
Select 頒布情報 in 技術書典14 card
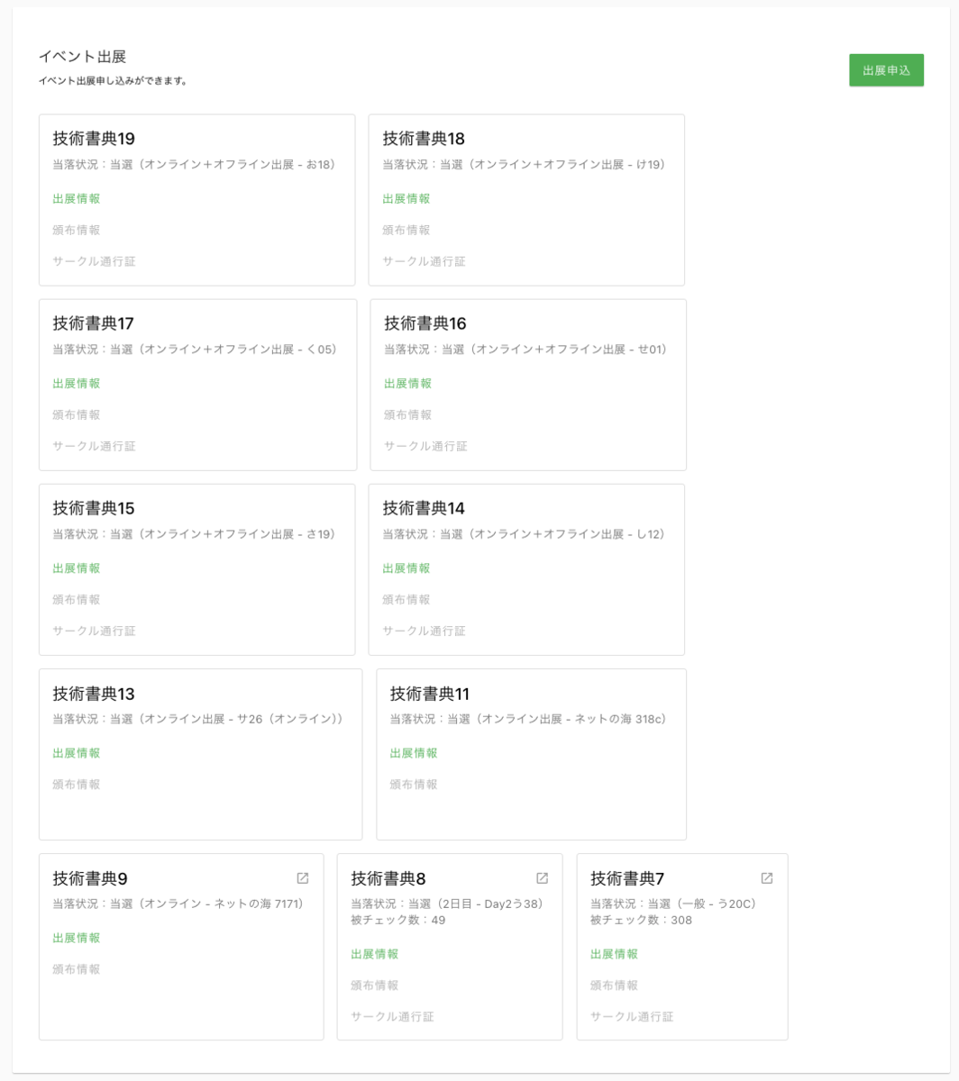point(406,599)
